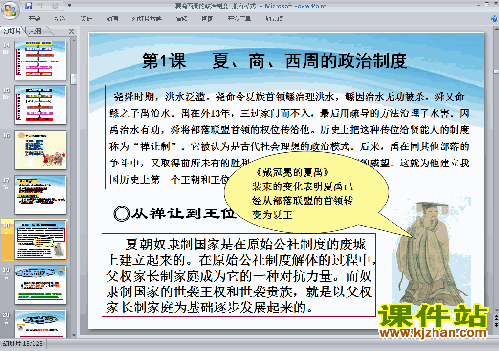Select slide 17 thumbnail

click(x=40, y=195)
